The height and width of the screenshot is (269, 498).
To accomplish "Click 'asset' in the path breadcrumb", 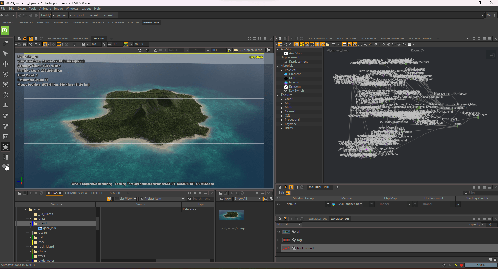I will click(x=94, y=15).
